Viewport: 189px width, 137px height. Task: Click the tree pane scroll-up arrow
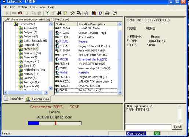[x=51, y=24]
